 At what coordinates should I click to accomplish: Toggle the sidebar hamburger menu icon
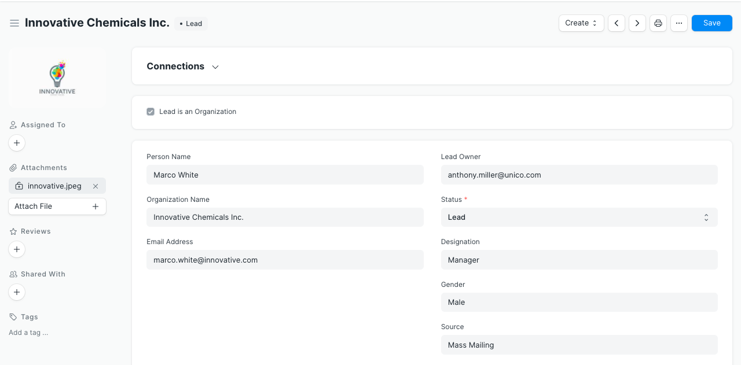tap(14, 23)
